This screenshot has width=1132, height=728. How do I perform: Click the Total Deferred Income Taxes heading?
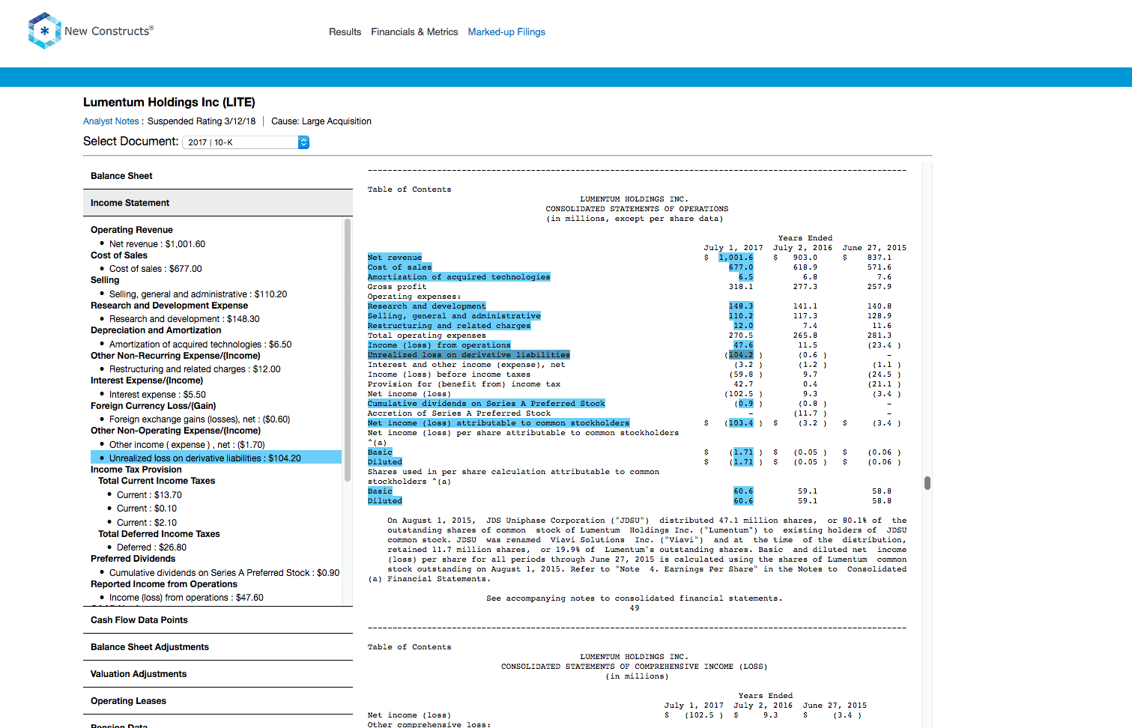[159, 534]
